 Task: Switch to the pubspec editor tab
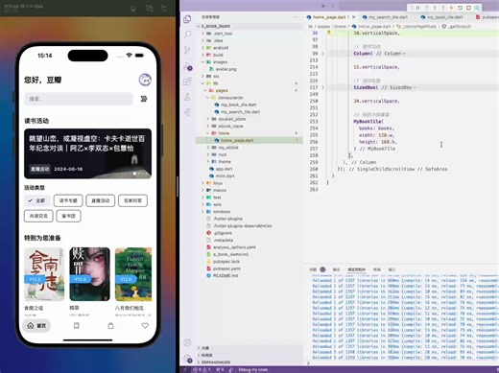click(x=487, y=17)
